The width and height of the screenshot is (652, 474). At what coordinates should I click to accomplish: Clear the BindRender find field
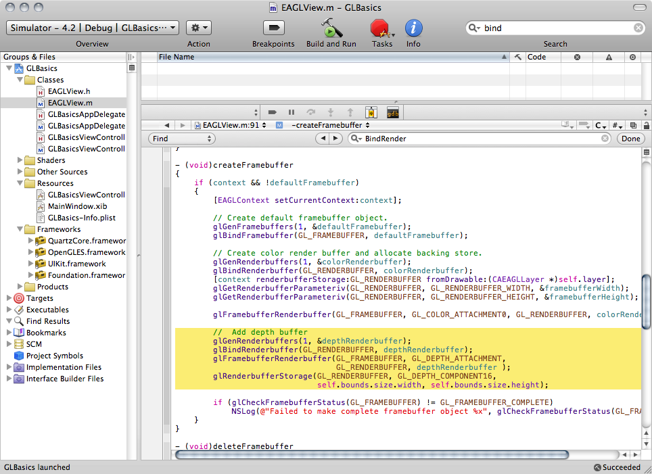[605, 139]
